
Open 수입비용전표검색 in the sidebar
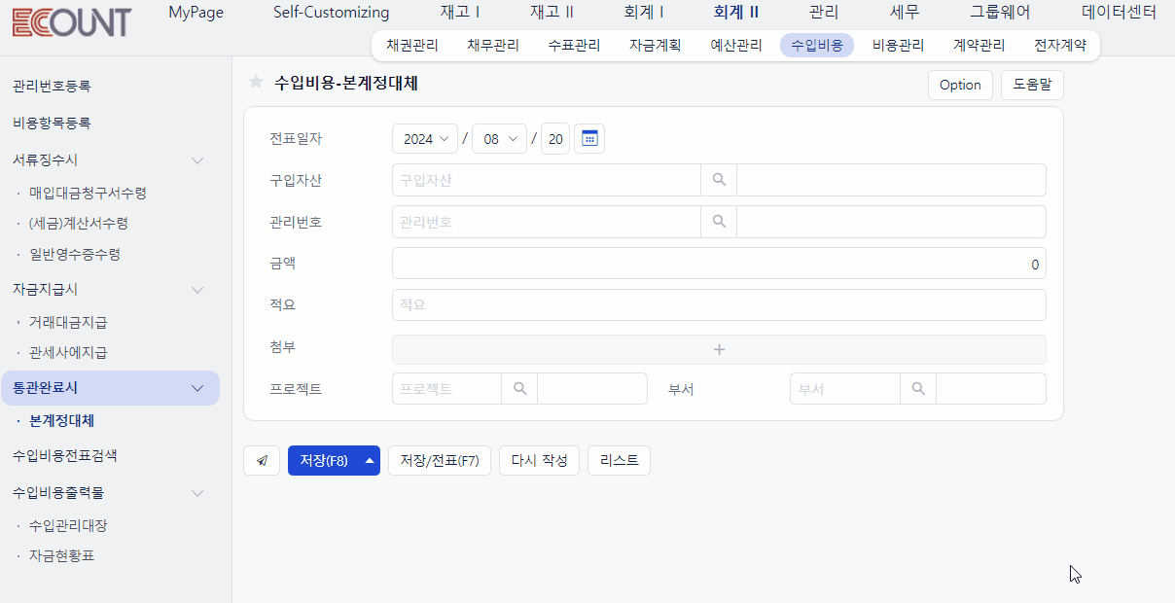click(64, 455)
